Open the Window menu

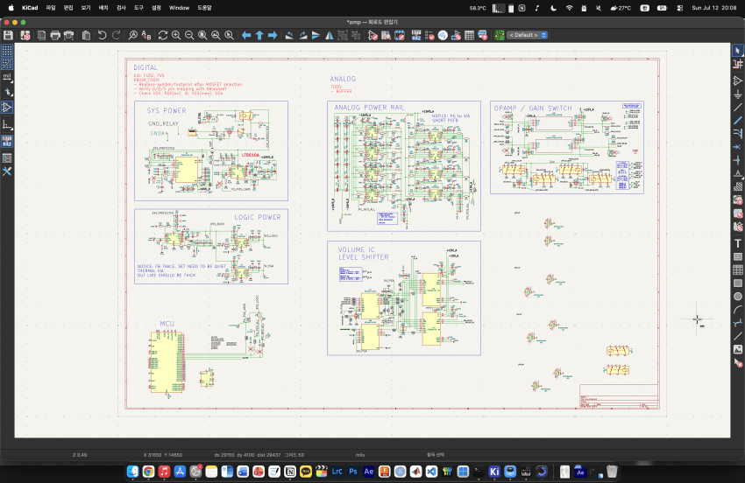(x=179, y=8)
